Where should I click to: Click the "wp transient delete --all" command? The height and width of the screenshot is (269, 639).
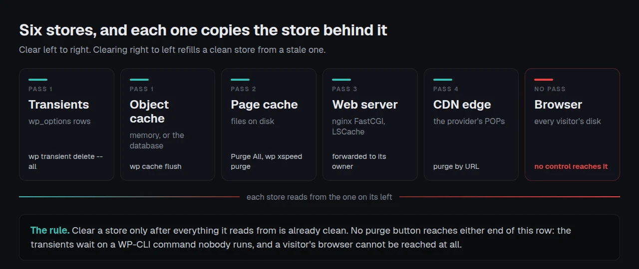[65, 161]
